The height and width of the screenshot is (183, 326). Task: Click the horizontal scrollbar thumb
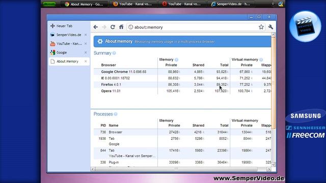click(176, 169)
